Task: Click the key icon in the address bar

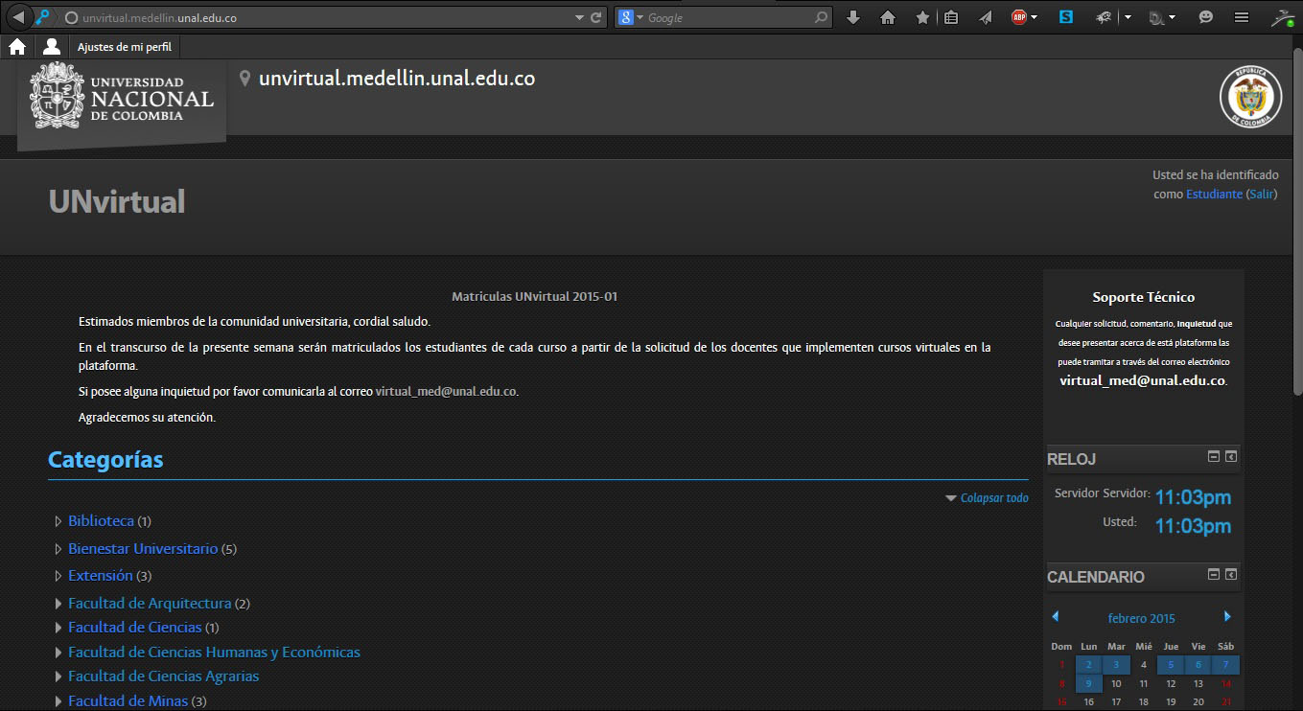Action: tap(42, 17)
